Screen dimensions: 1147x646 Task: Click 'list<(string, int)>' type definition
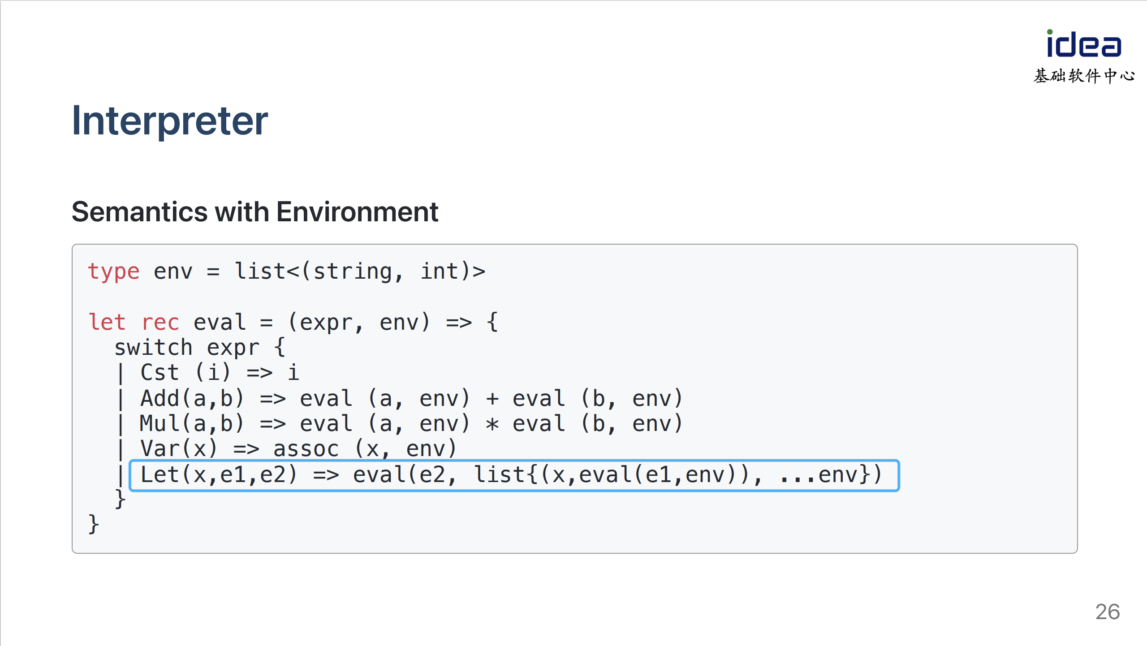(x=360, y=271)
